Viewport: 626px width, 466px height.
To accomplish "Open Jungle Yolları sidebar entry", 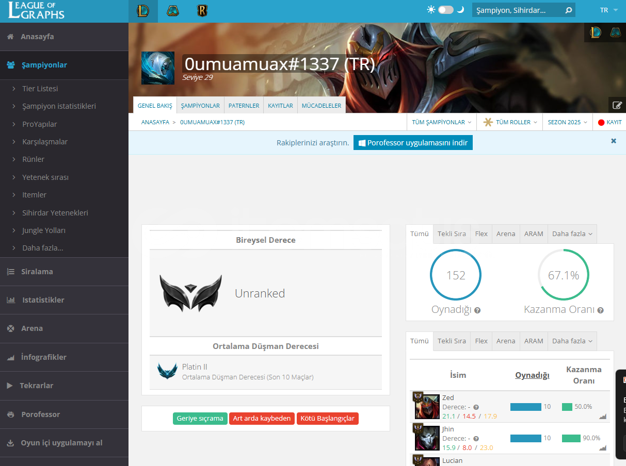I will pyautogui.click(x=43, y=230).
